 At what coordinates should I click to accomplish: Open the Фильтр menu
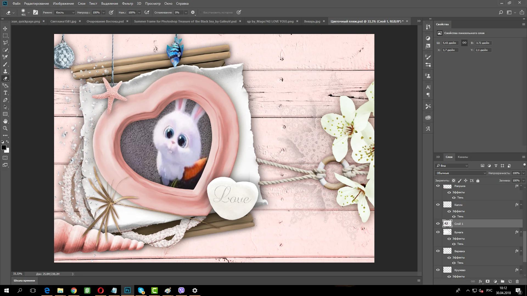click(127, 4)
